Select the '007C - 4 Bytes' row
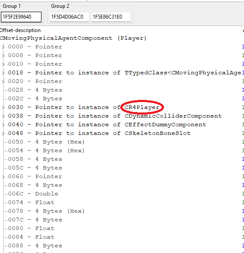This screenshot has height=253, width=244. [35, 220]
